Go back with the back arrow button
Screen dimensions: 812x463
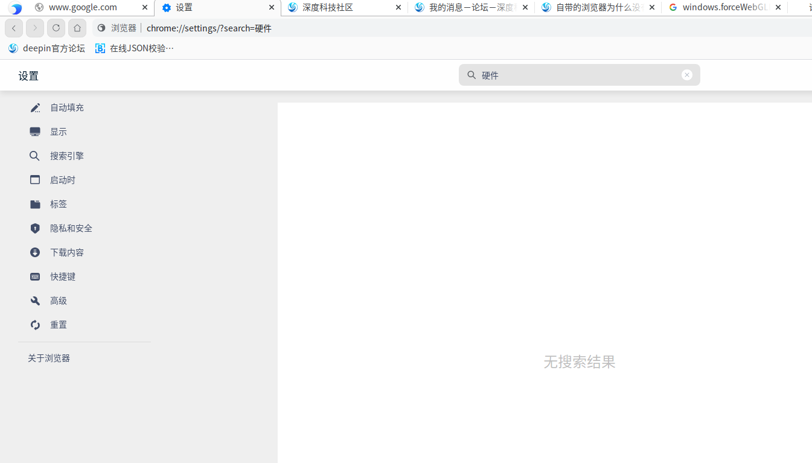14,28
